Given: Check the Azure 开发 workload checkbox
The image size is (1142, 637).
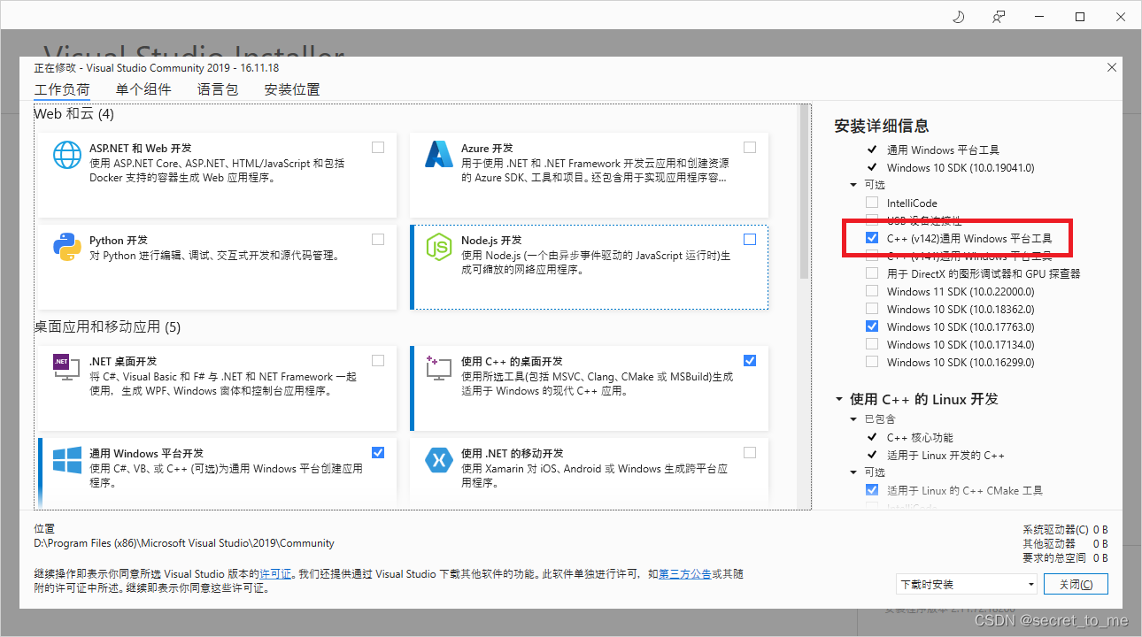Looking at the screenshot, I should (x=750, y=148).
